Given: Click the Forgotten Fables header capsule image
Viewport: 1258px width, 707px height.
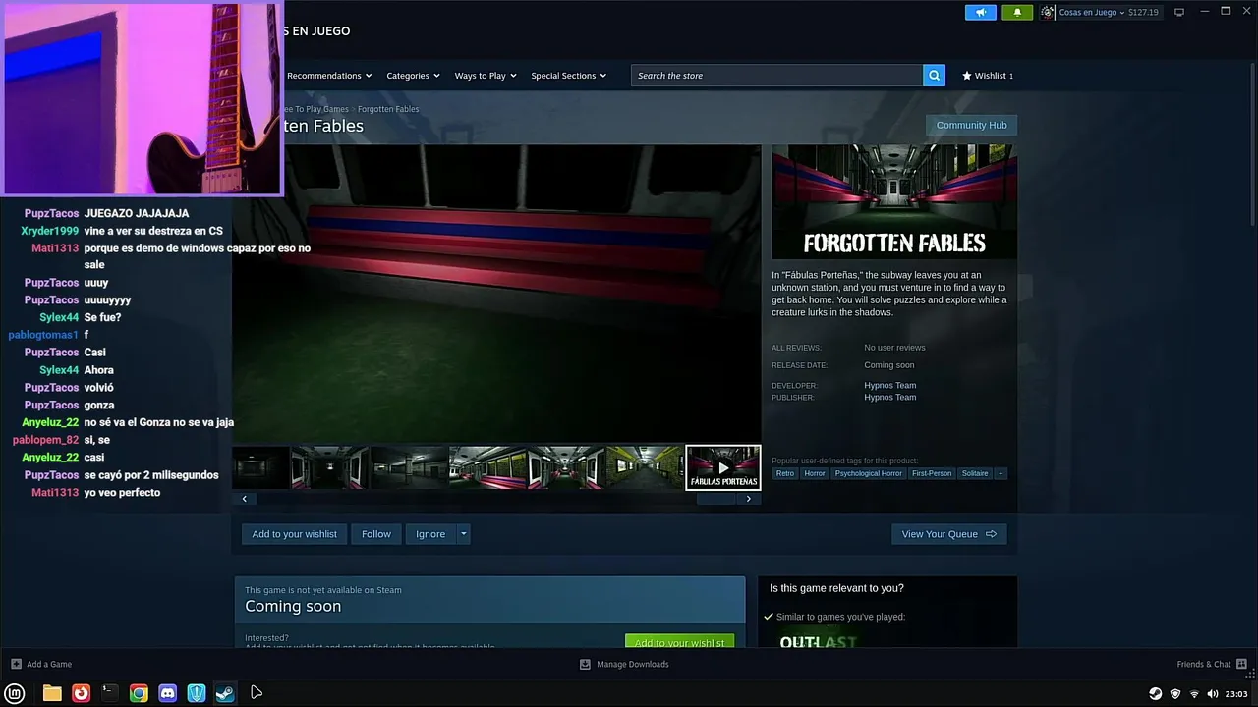Looking at the screenshot, I should point(894,201).
